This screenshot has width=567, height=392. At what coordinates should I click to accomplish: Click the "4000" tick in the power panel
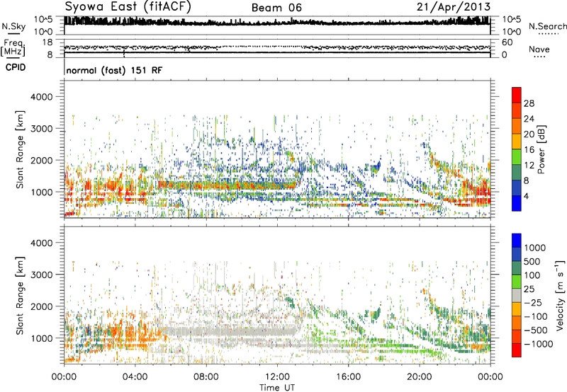(42, 97)
